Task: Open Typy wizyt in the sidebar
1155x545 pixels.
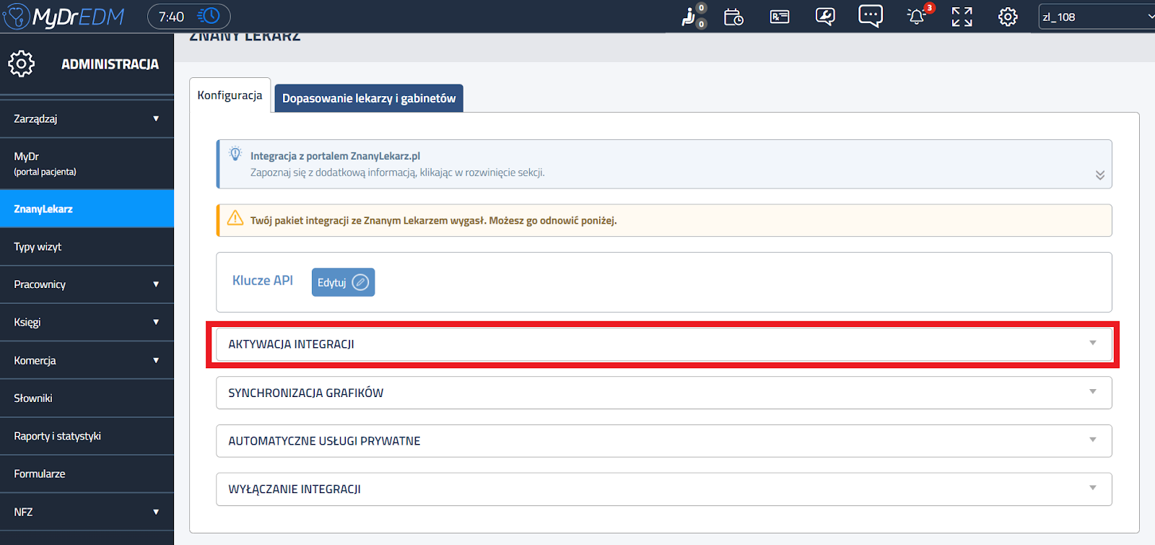Action: (87, 247)
